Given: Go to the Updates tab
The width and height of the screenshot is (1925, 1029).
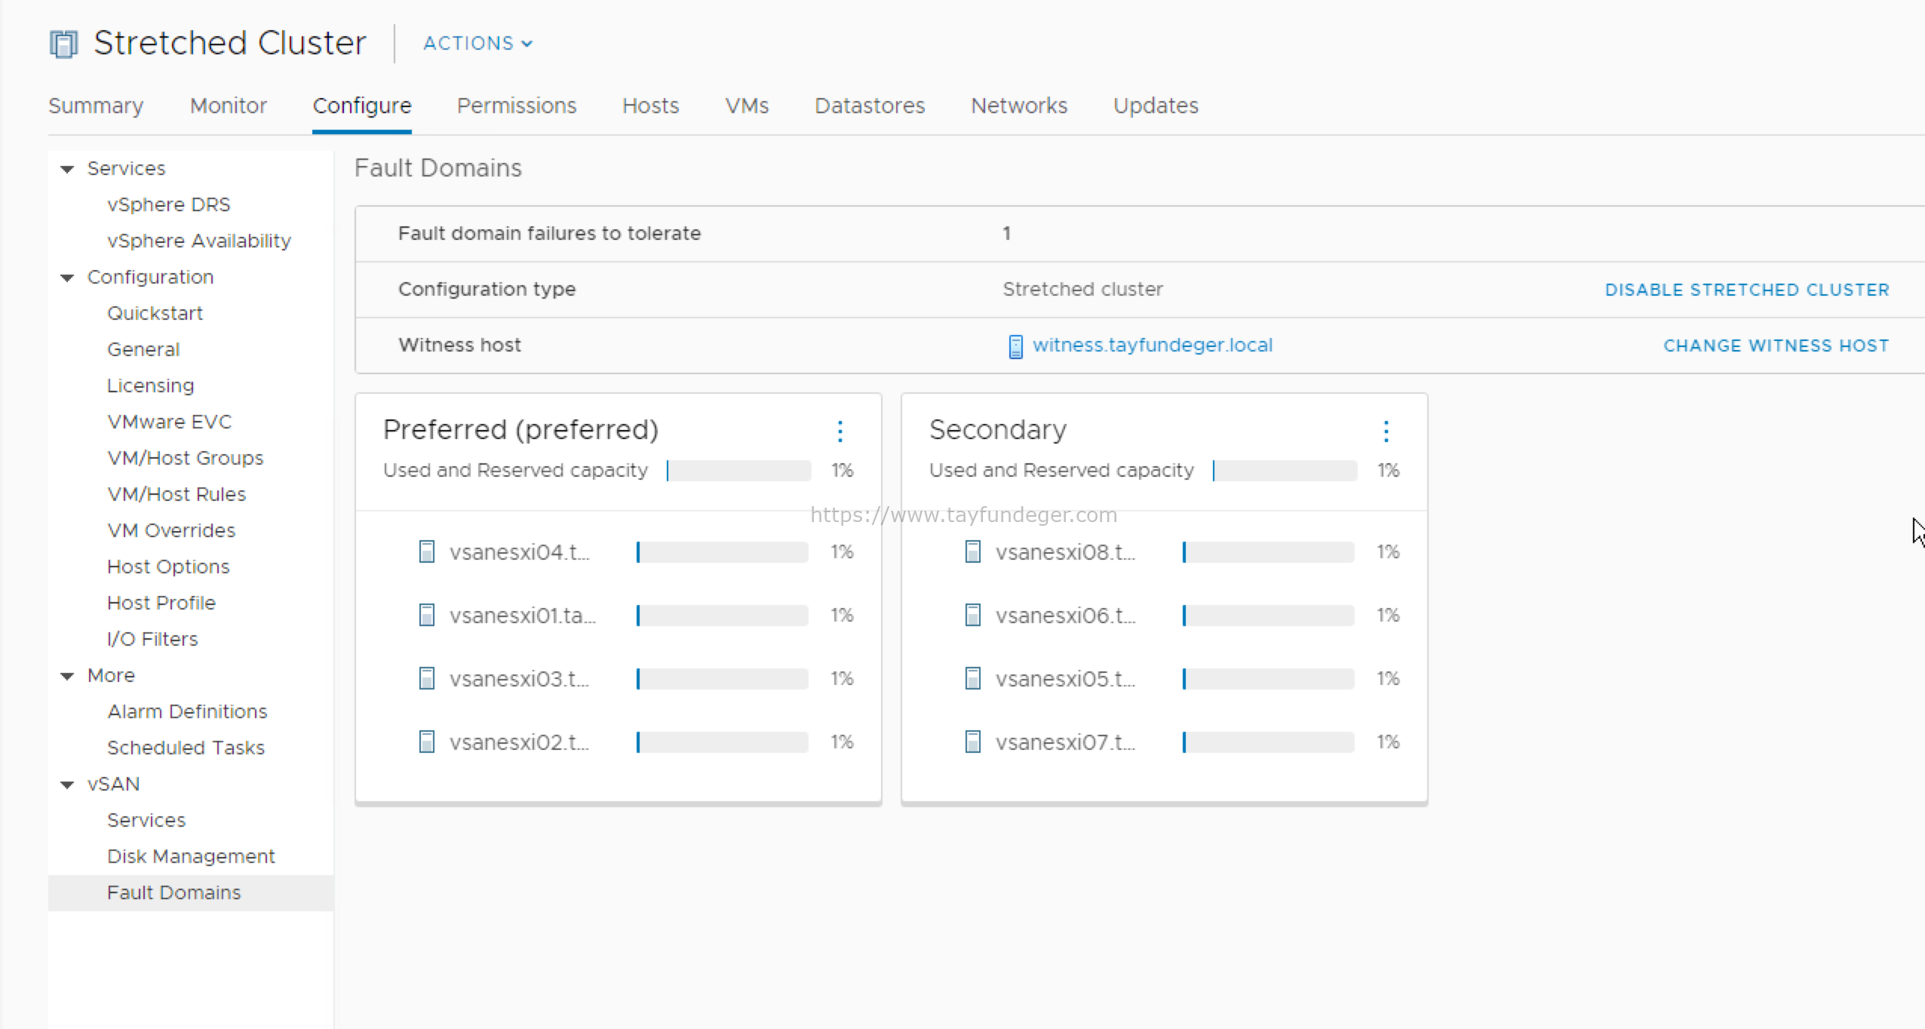Looking at the screenshot, I should coord(1156,106).
